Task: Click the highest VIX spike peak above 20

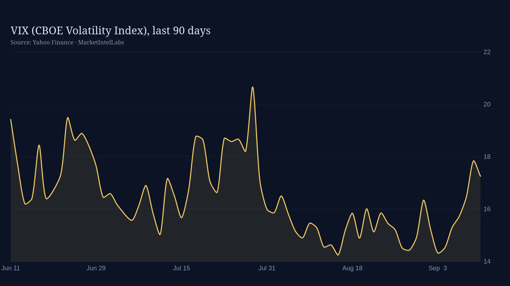Action: (x=253, y=87)
